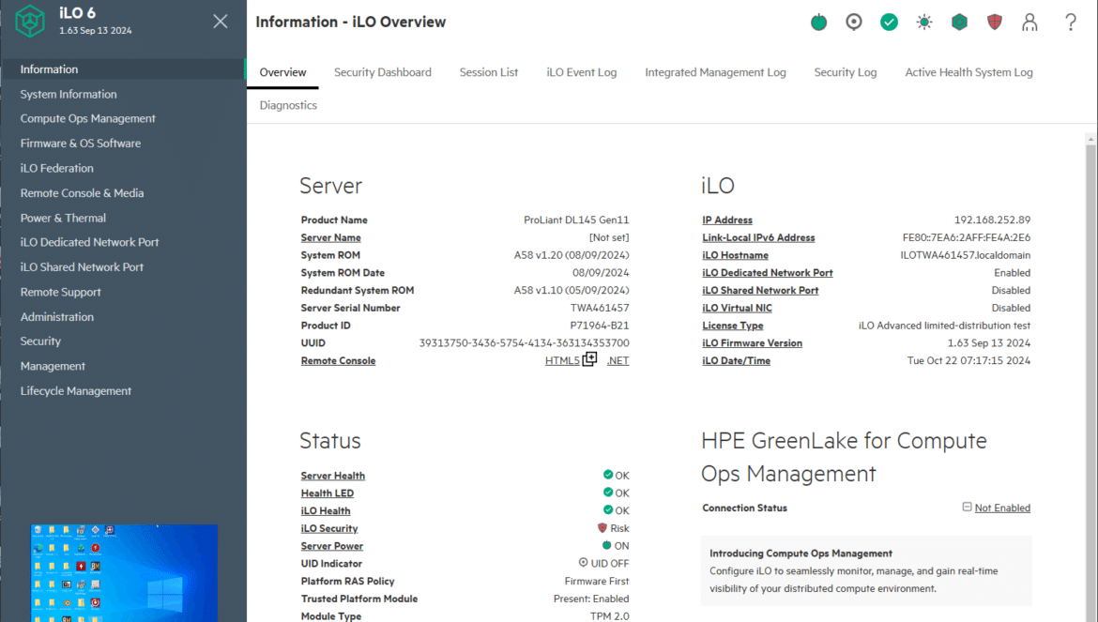This screenshot has width=1098, height=622.
Task: Click the Not Enabled connection status link
Action: pyautogui.click(x=1002, y=508)
